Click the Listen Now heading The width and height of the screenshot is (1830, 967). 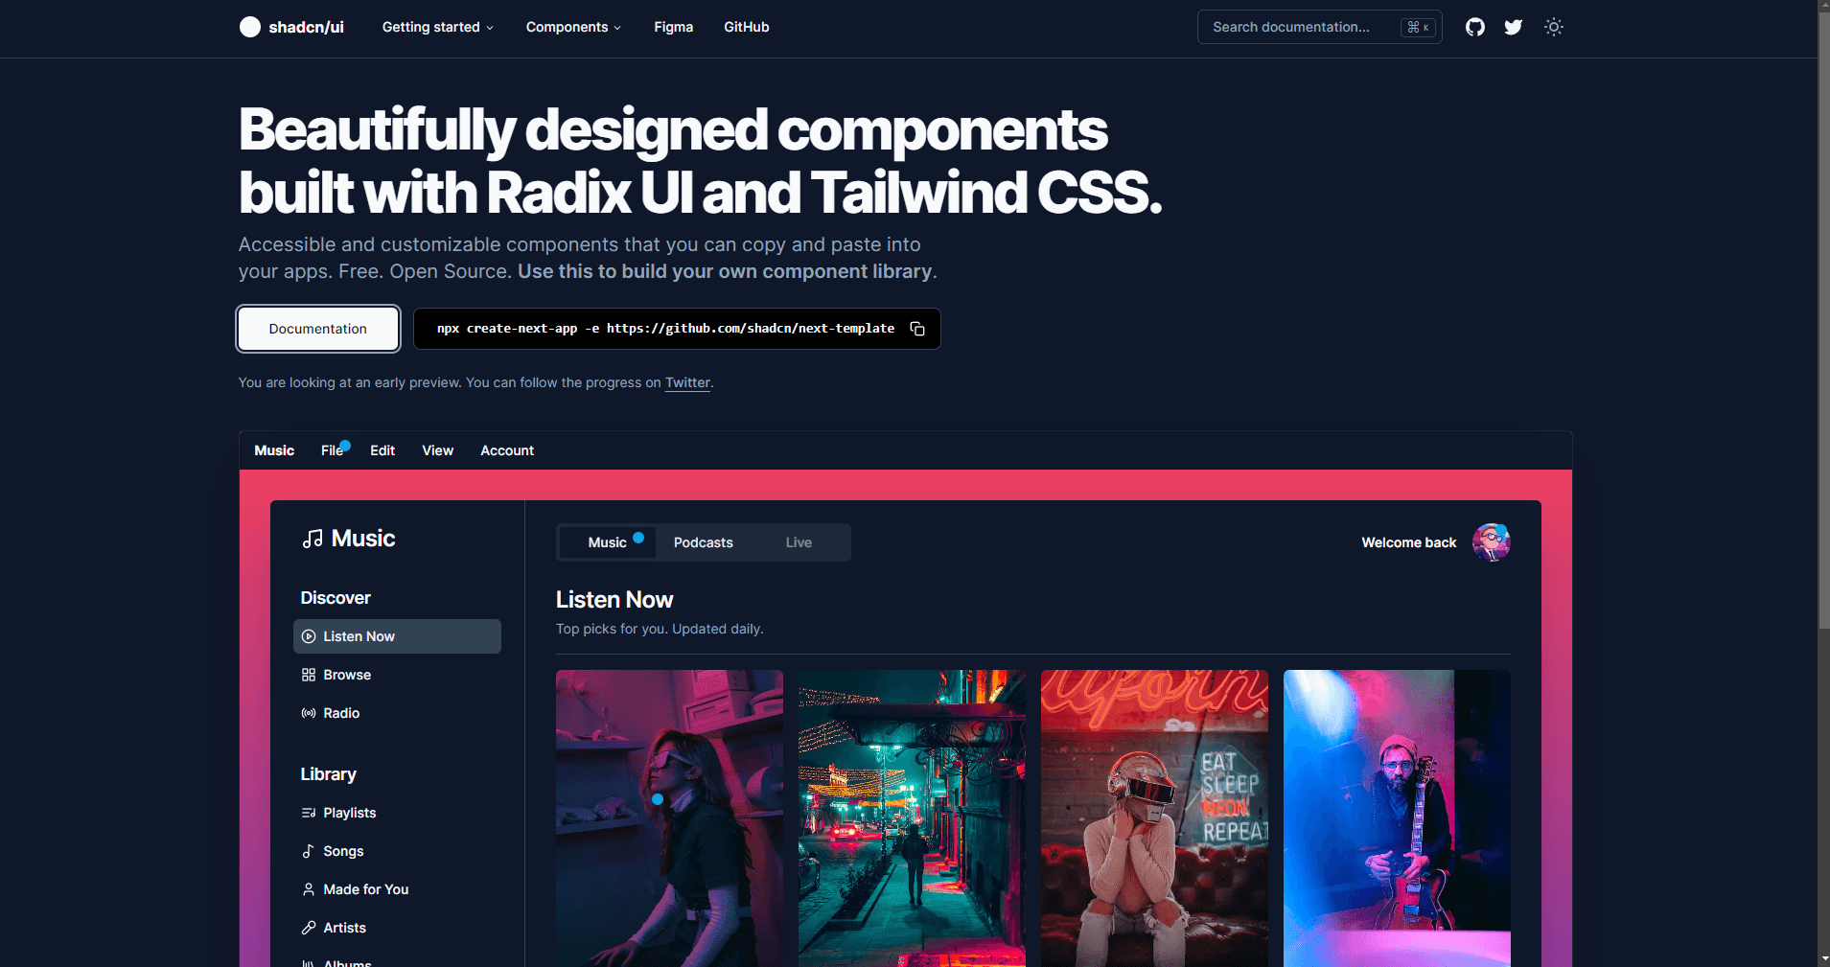614,600
